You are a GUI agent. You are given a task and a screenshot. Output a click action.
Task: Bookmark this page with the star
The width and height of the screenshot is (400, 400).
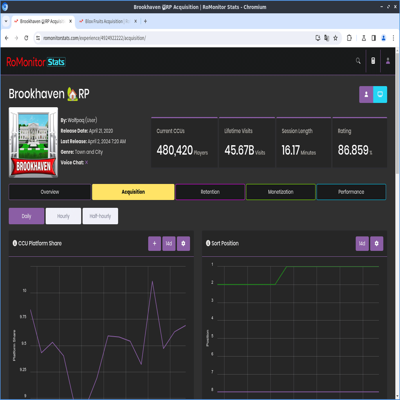[x=335, y=38]
